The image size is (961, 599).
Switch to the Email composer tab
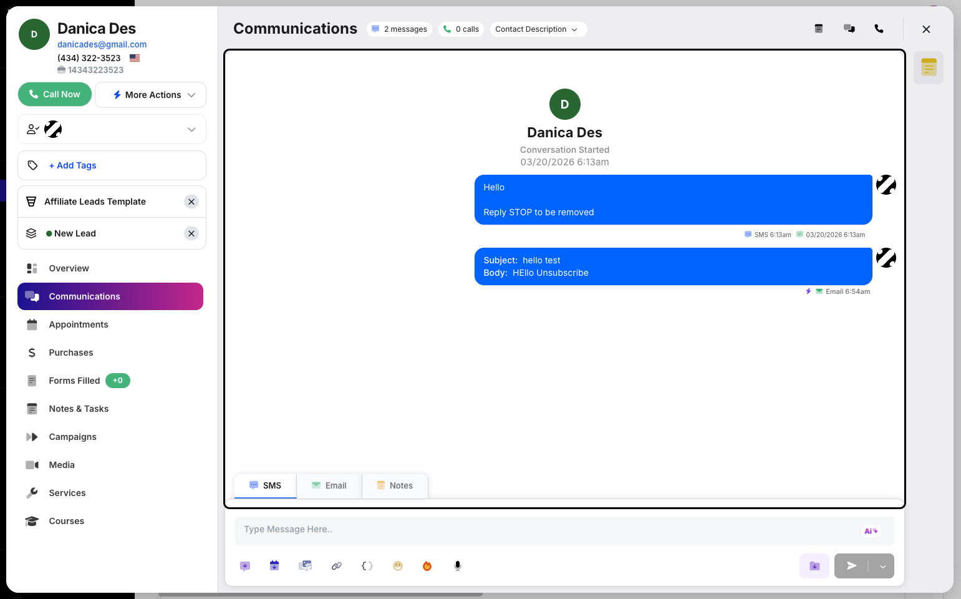(329, 485)
